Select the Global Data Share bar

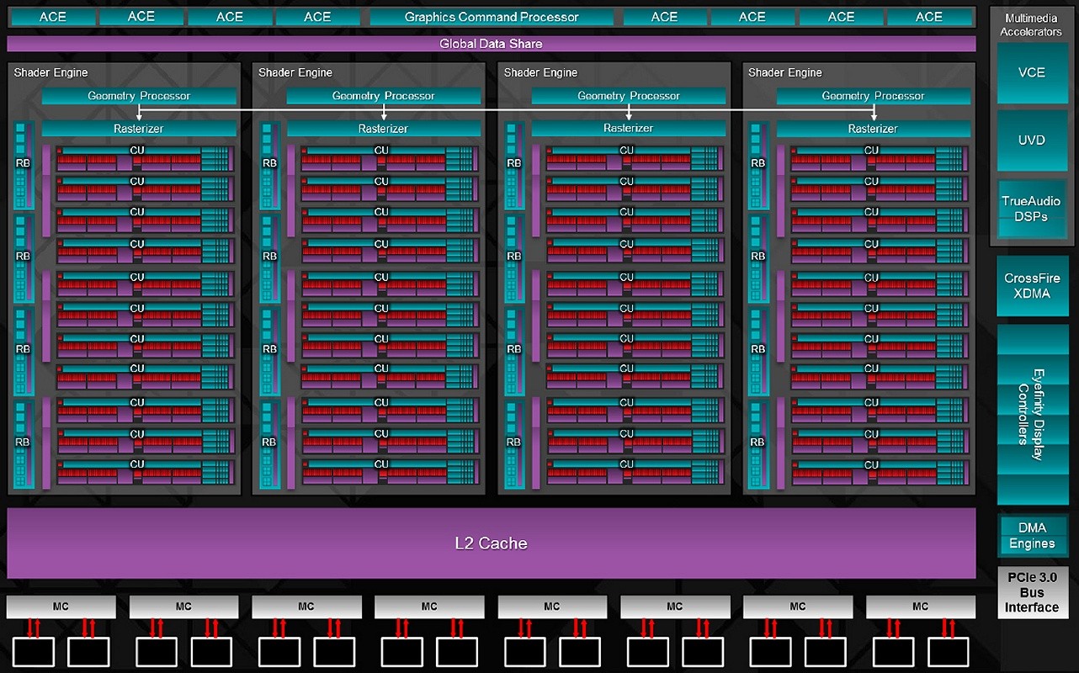(492, 44)
